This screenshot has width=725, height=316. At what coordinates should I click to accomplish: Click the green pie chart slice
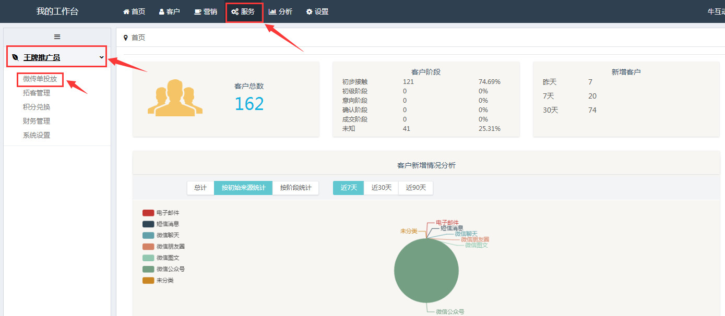pos(426,274)
